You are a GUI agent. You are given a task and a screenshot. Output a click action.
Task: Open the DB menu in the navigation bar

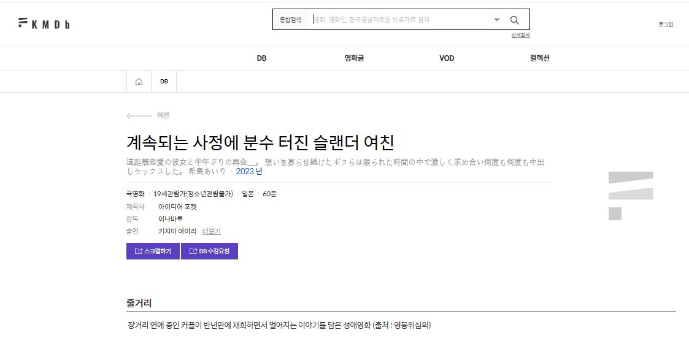point(261,58)
